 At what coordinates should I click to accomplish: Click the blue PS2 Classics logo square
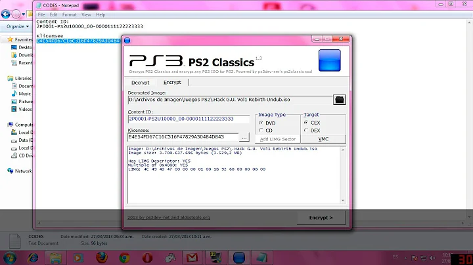[x=329, y=60]
